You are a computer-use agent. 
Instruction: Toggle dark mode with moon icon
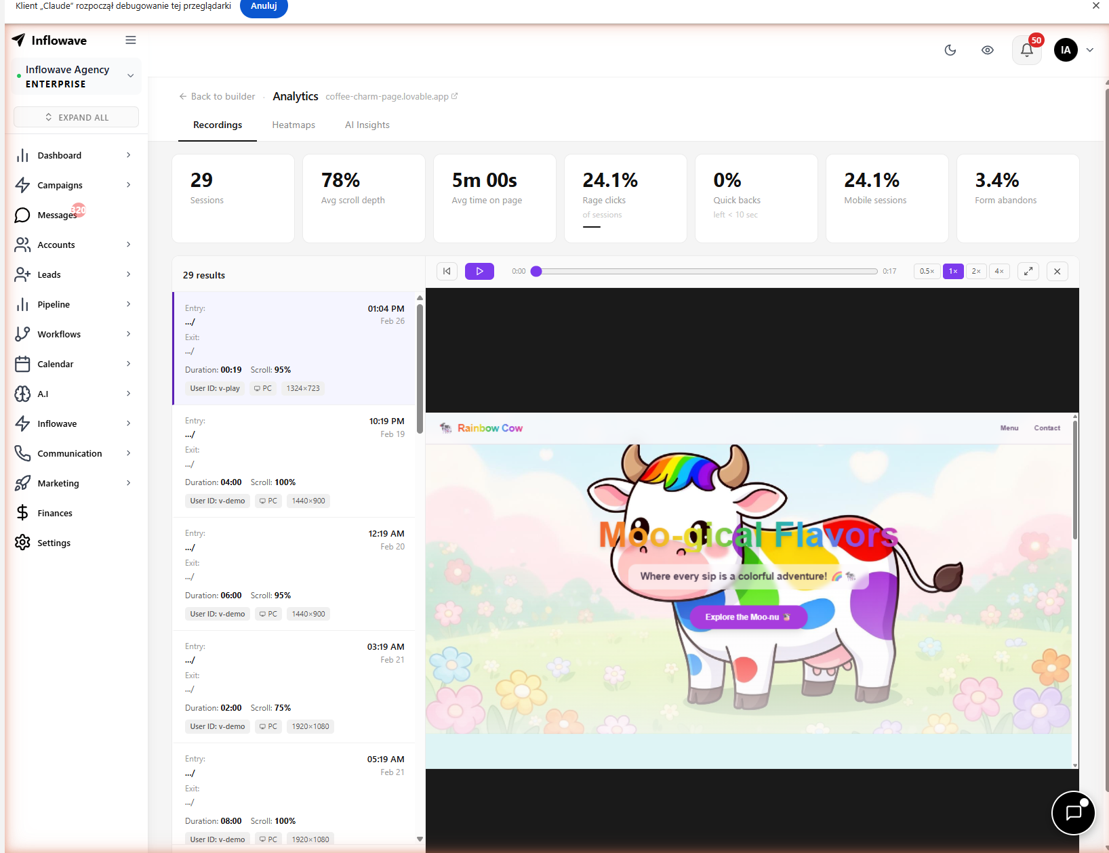[x=950, y=50]
